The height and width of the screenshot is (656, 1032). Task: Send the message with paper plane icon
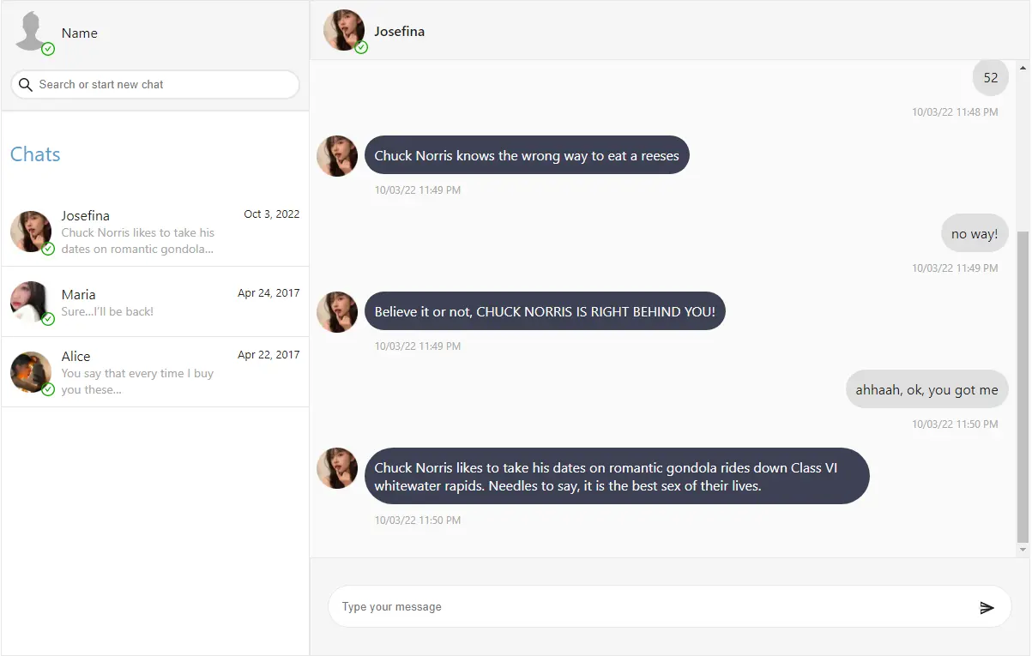coord(987,607)
